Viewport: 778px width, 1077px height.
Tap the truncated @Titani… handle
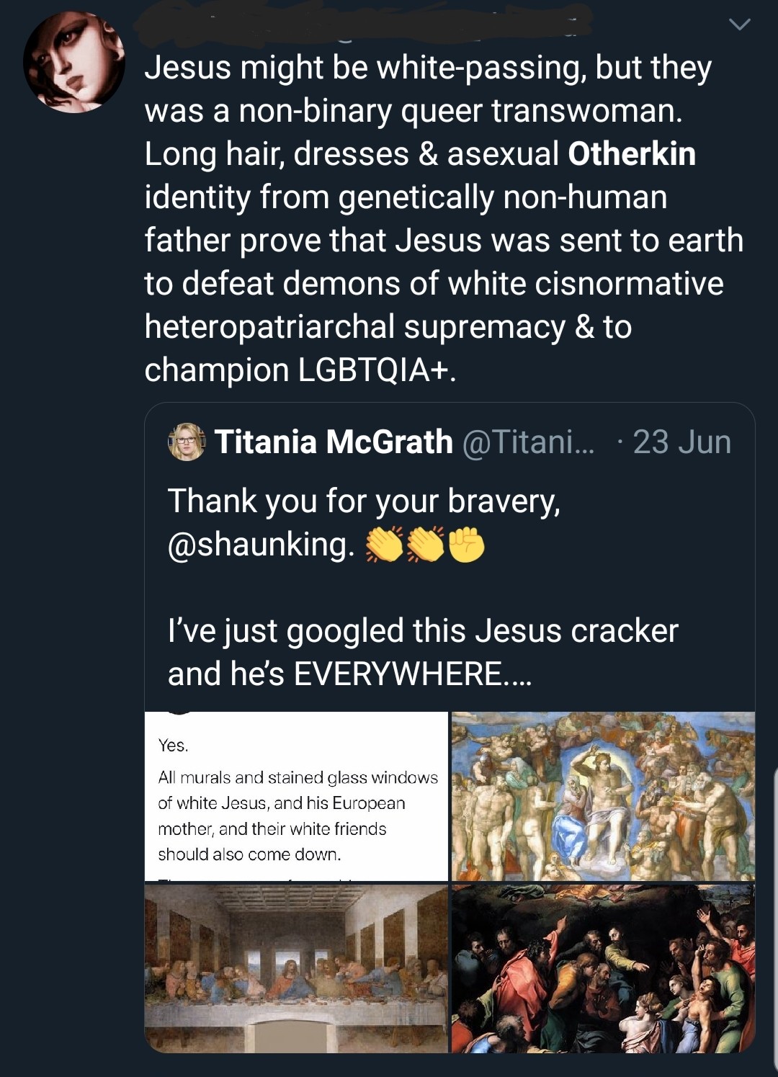528,442
